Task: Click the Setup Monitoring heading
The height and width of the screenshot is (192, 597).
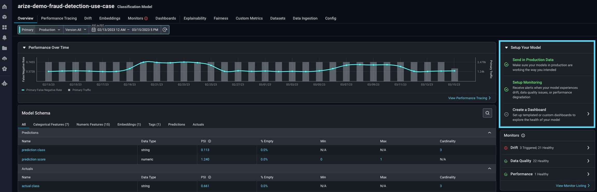Action: point(527,82)
